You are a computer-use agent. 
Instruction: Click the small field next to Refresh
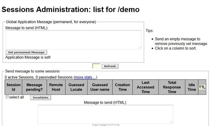96,66
